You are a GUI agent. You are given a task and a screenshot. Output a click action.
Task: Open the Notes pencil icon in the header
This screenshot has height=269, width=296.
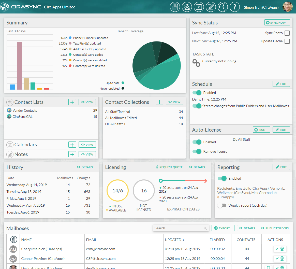tap(211, 7)
